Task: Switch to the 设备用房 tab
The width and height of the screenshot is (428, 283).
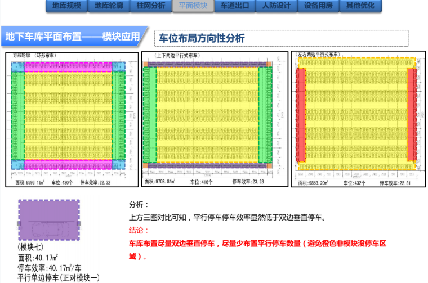Action: point(319,6)
